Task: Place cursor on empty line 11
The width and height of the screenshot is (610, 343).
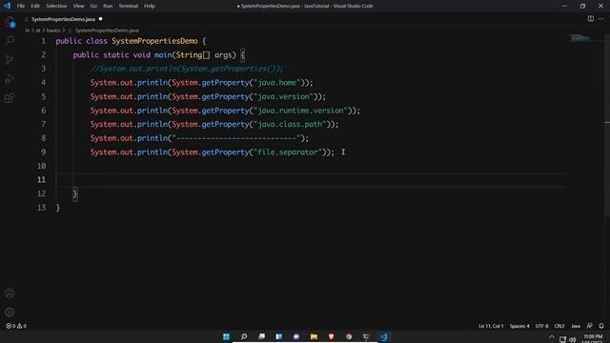Action: point(312,180)
